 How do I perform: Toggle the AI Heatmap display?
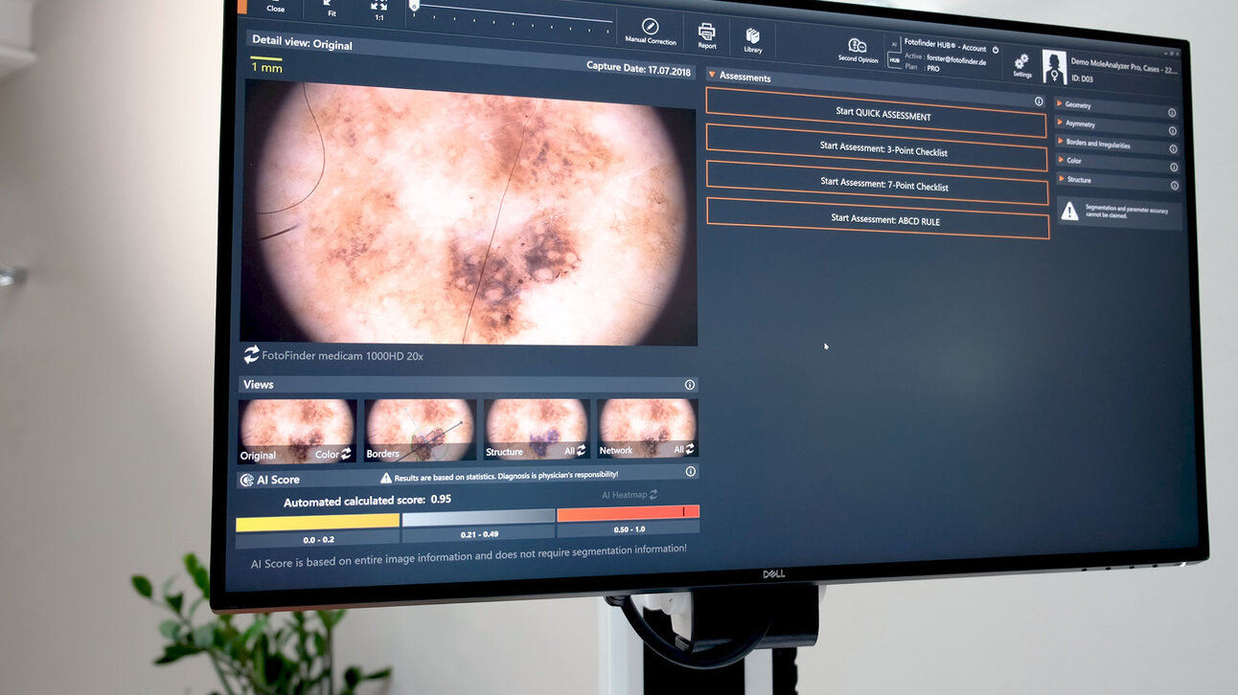click(x=628, y=495)
